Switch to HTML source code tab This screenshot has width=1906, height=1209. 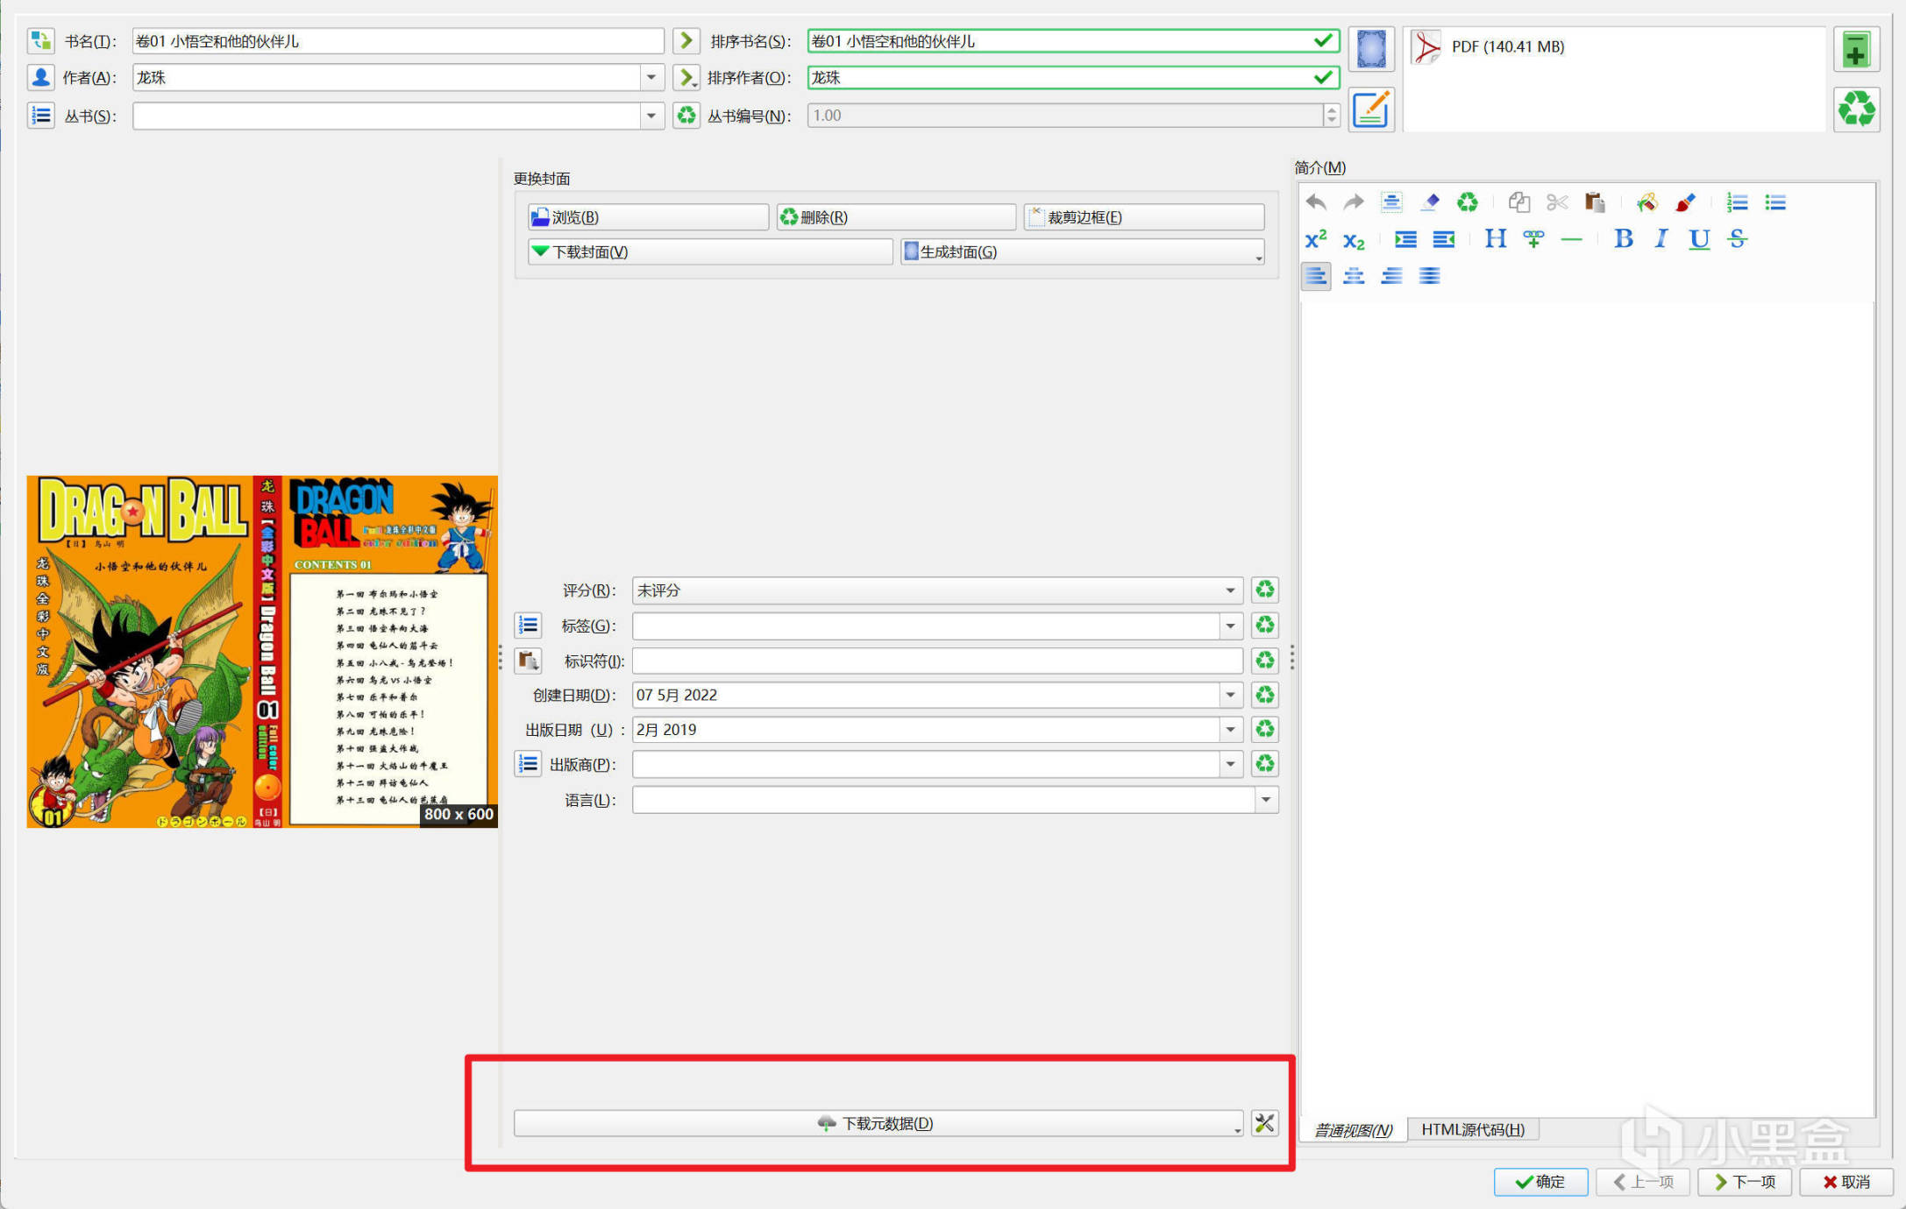pyautogui.click(x=1472, y=1129)
